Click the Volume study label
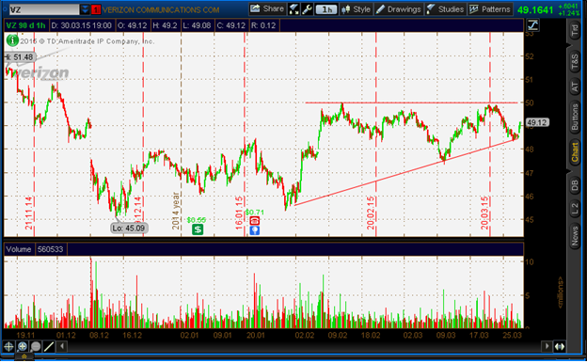The height and width of the screenshot is (363, 587). coord(19,249)
